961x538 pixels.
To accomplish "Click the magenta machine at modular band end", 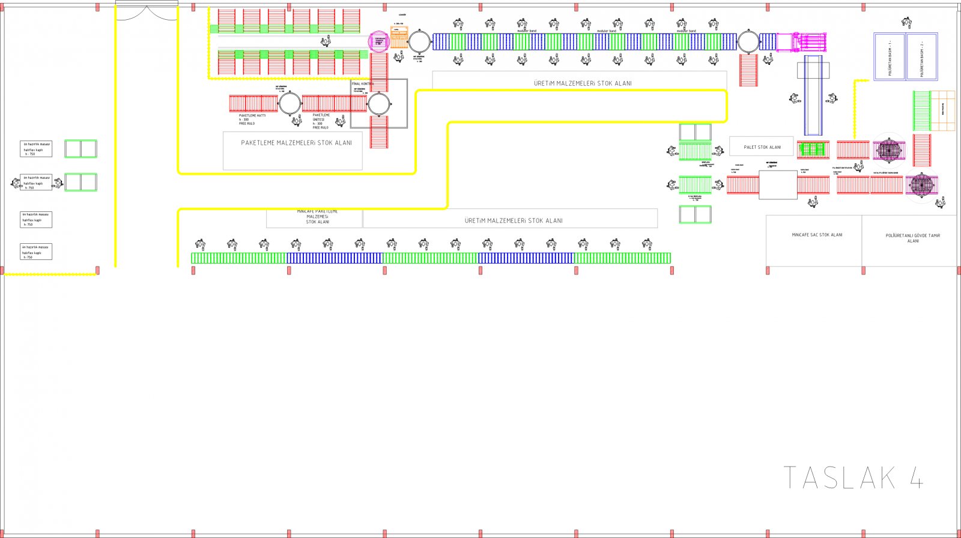I will [802, 42].
